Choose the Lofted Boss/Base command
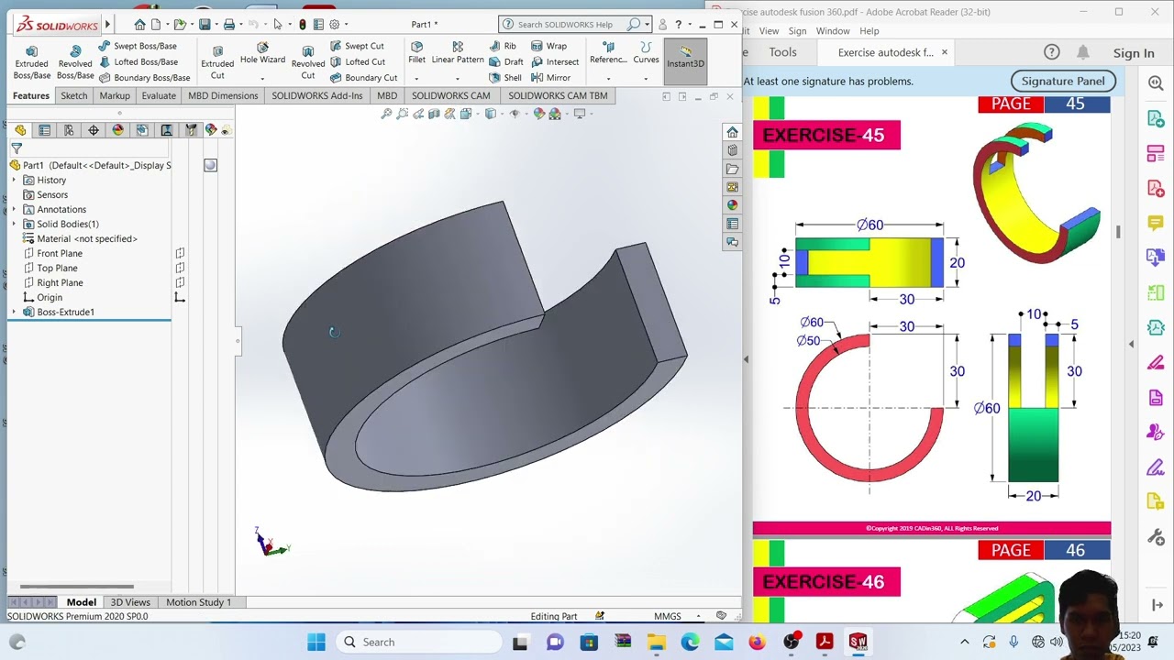This screenshot has width=1174, height=660. click(138, 61)
